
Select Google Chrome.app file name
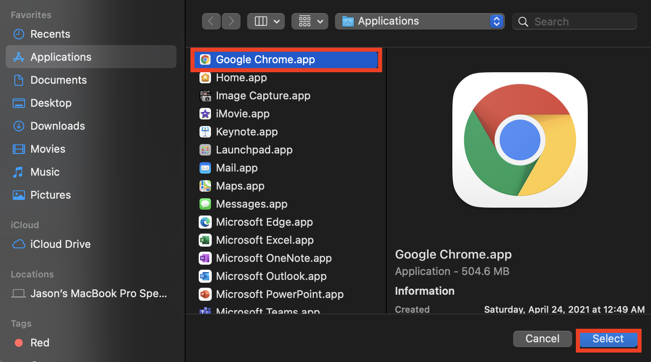click(x=266, y=60)
